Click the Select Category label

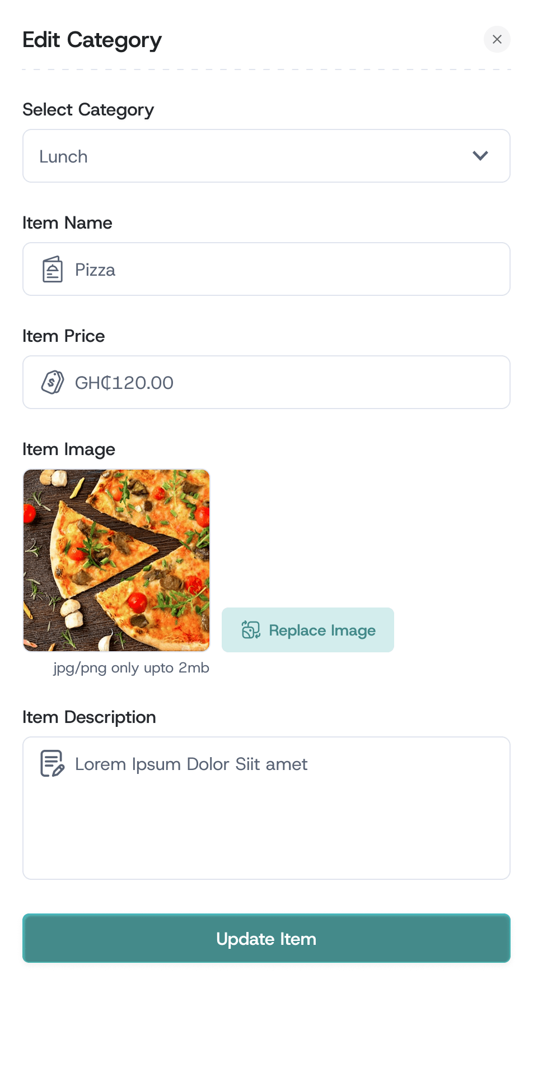(x=88, y=110)
